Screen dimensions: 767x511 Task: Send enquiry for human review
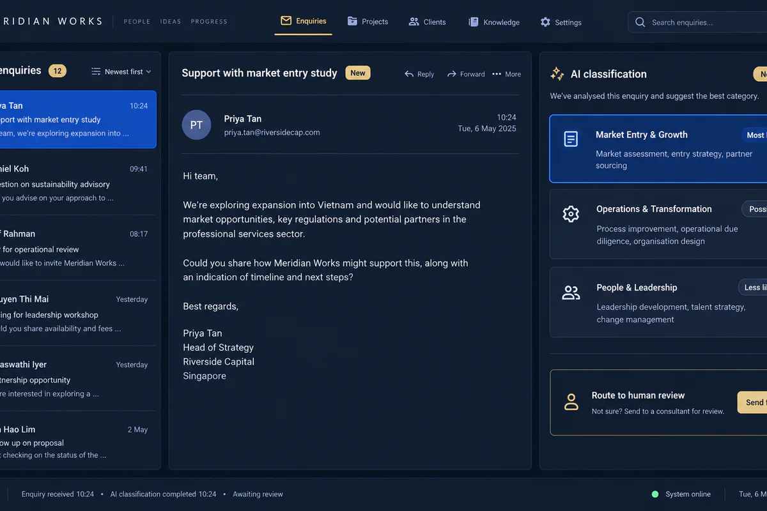(x=752, y=402)
